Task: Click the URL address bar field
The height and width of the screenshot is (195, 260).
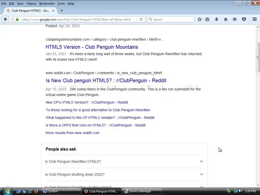Action: tap(79, 19)
